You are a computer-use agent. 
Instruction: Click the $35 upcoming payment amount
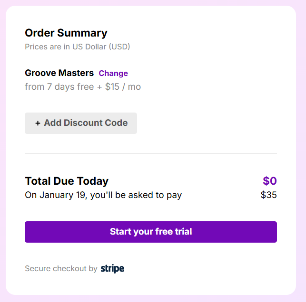(269, 195)
